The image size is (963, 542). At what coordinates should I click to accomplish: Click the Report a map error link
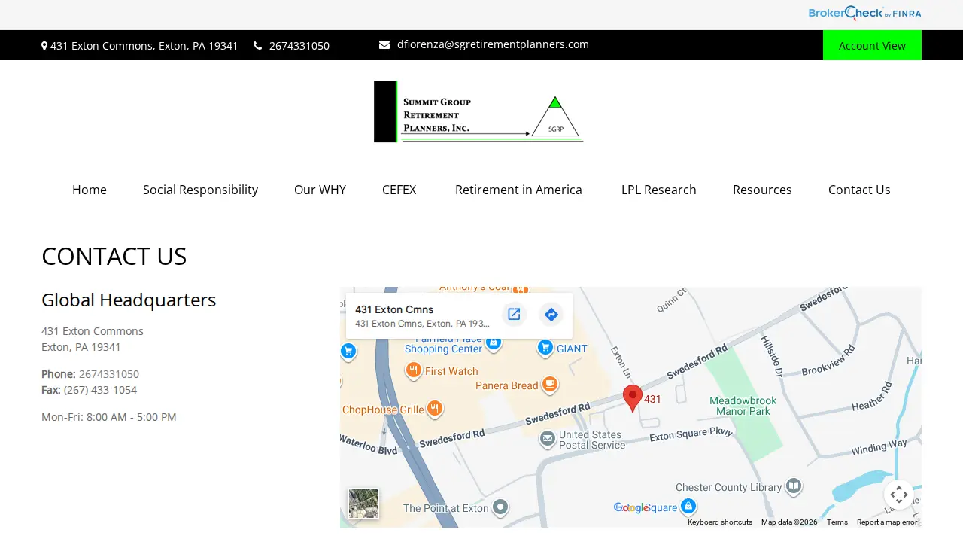(x=887, y=522)
